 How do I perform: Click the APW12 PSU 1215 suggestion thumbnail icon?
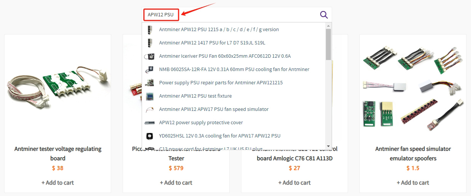point(150,30)
